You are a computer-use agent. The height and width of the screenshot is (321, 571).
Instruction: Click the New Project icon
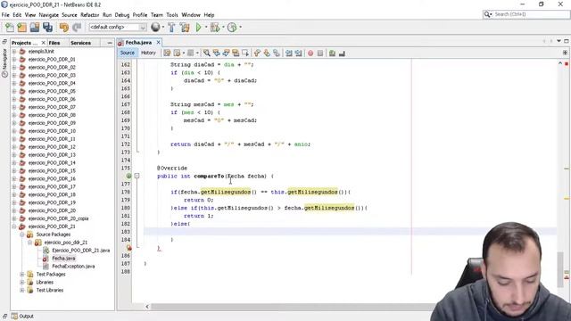21,28
